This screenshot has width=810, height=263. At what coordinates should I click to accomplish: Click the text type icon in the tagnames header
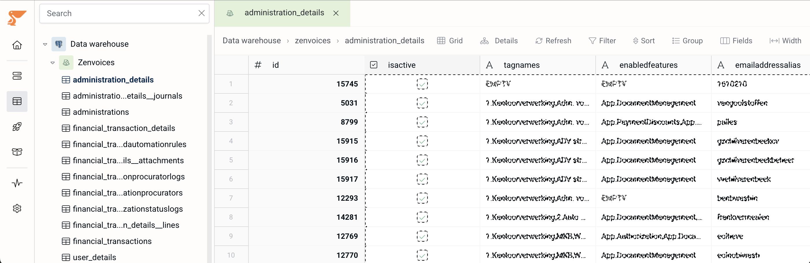[489, 65]
